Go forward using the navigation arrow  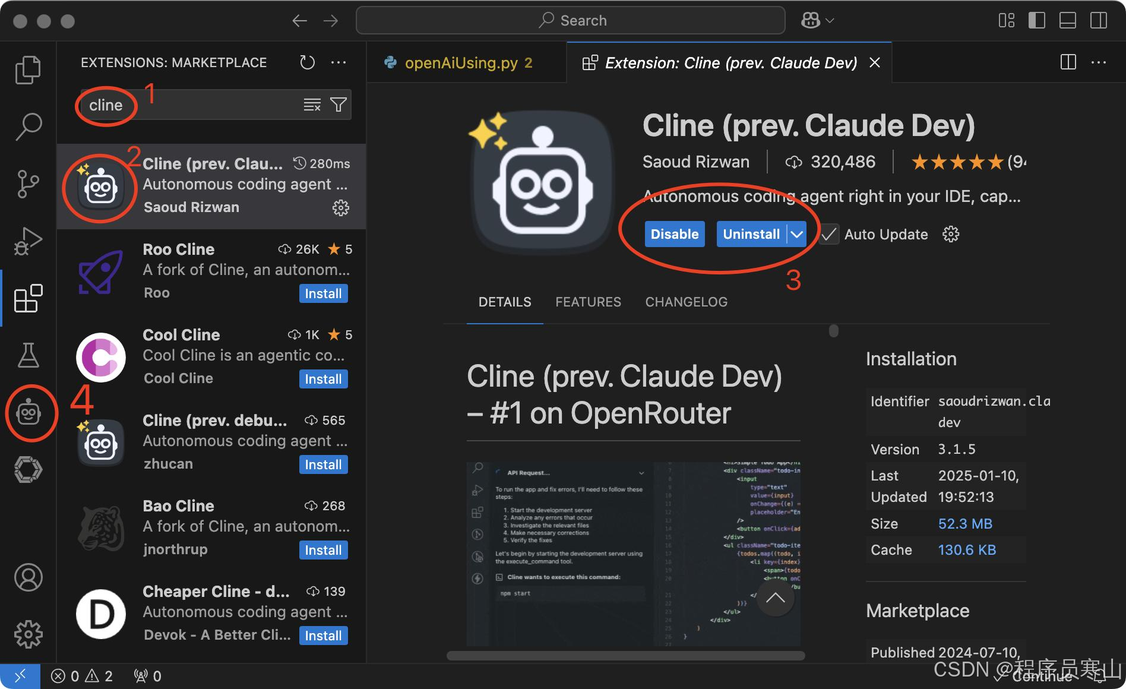331,21
